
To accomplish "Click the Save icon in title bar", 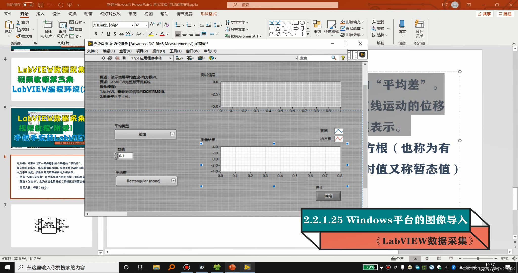I will pos(40,5).
